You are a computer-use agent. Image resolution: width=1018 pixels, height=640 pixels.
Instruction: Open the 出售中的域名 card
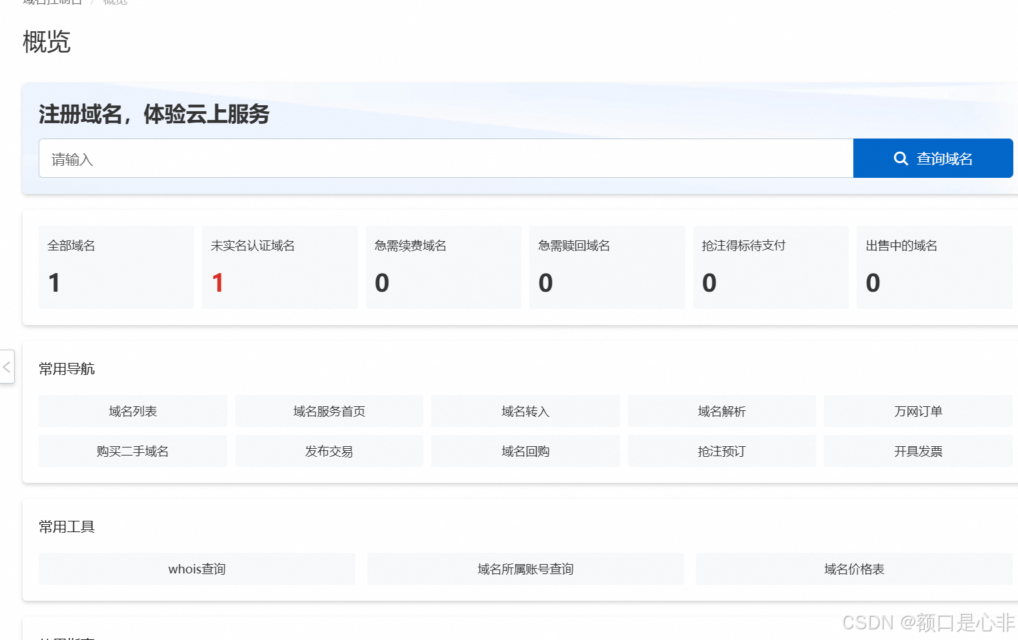pyautogui.click(x=934, y=266)
